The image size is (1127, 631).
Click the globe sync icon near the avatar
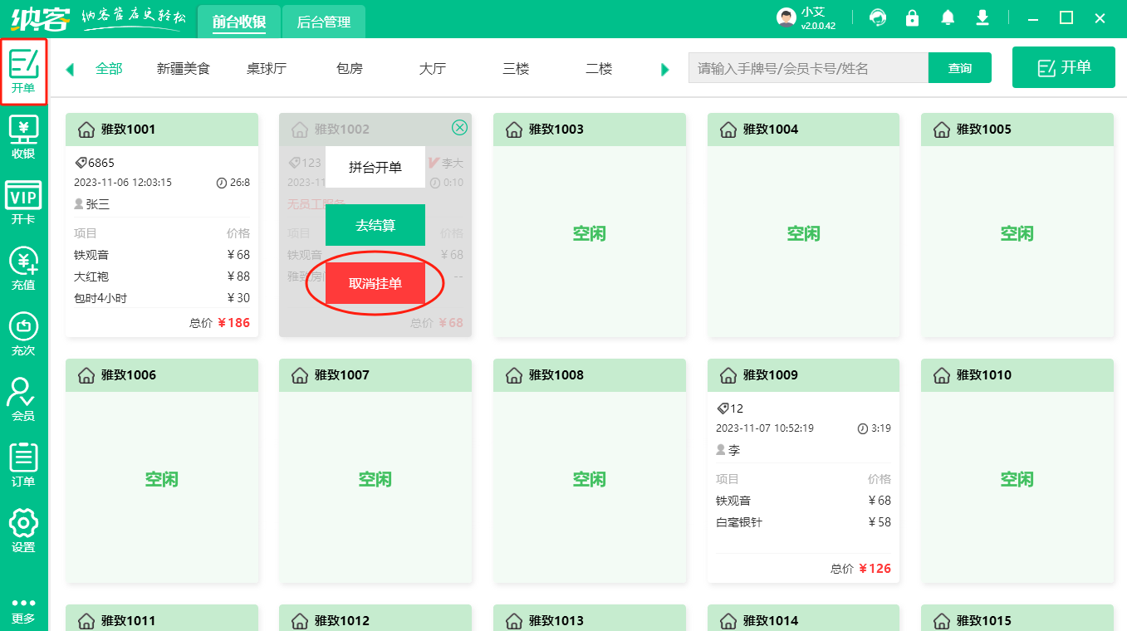[x=877, y=17]
